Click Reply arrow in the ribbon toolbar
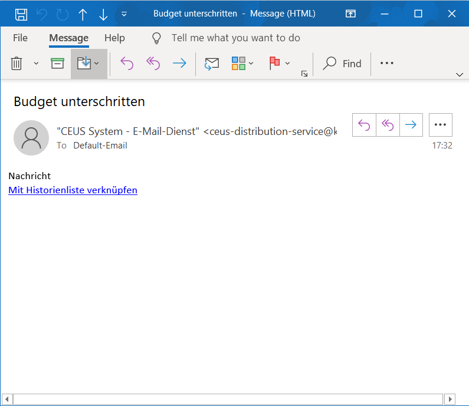469x406 pixels. point(127,63)
